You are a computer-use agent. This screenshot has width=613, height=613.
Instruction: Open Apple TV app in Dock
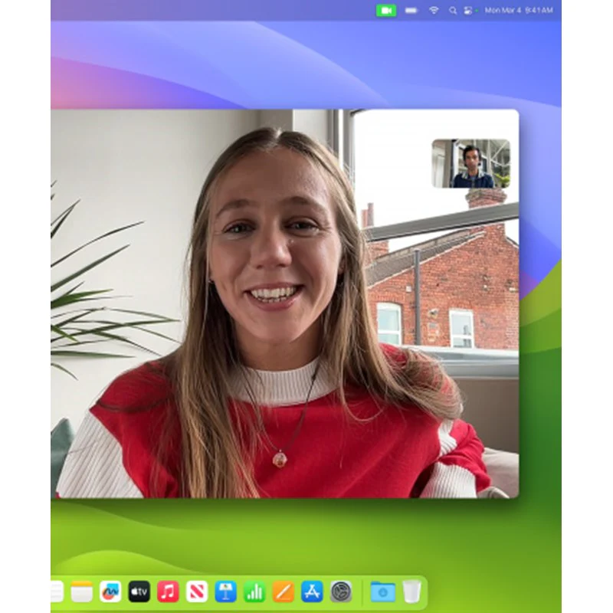pyautogui.click(x=139, y=592)
